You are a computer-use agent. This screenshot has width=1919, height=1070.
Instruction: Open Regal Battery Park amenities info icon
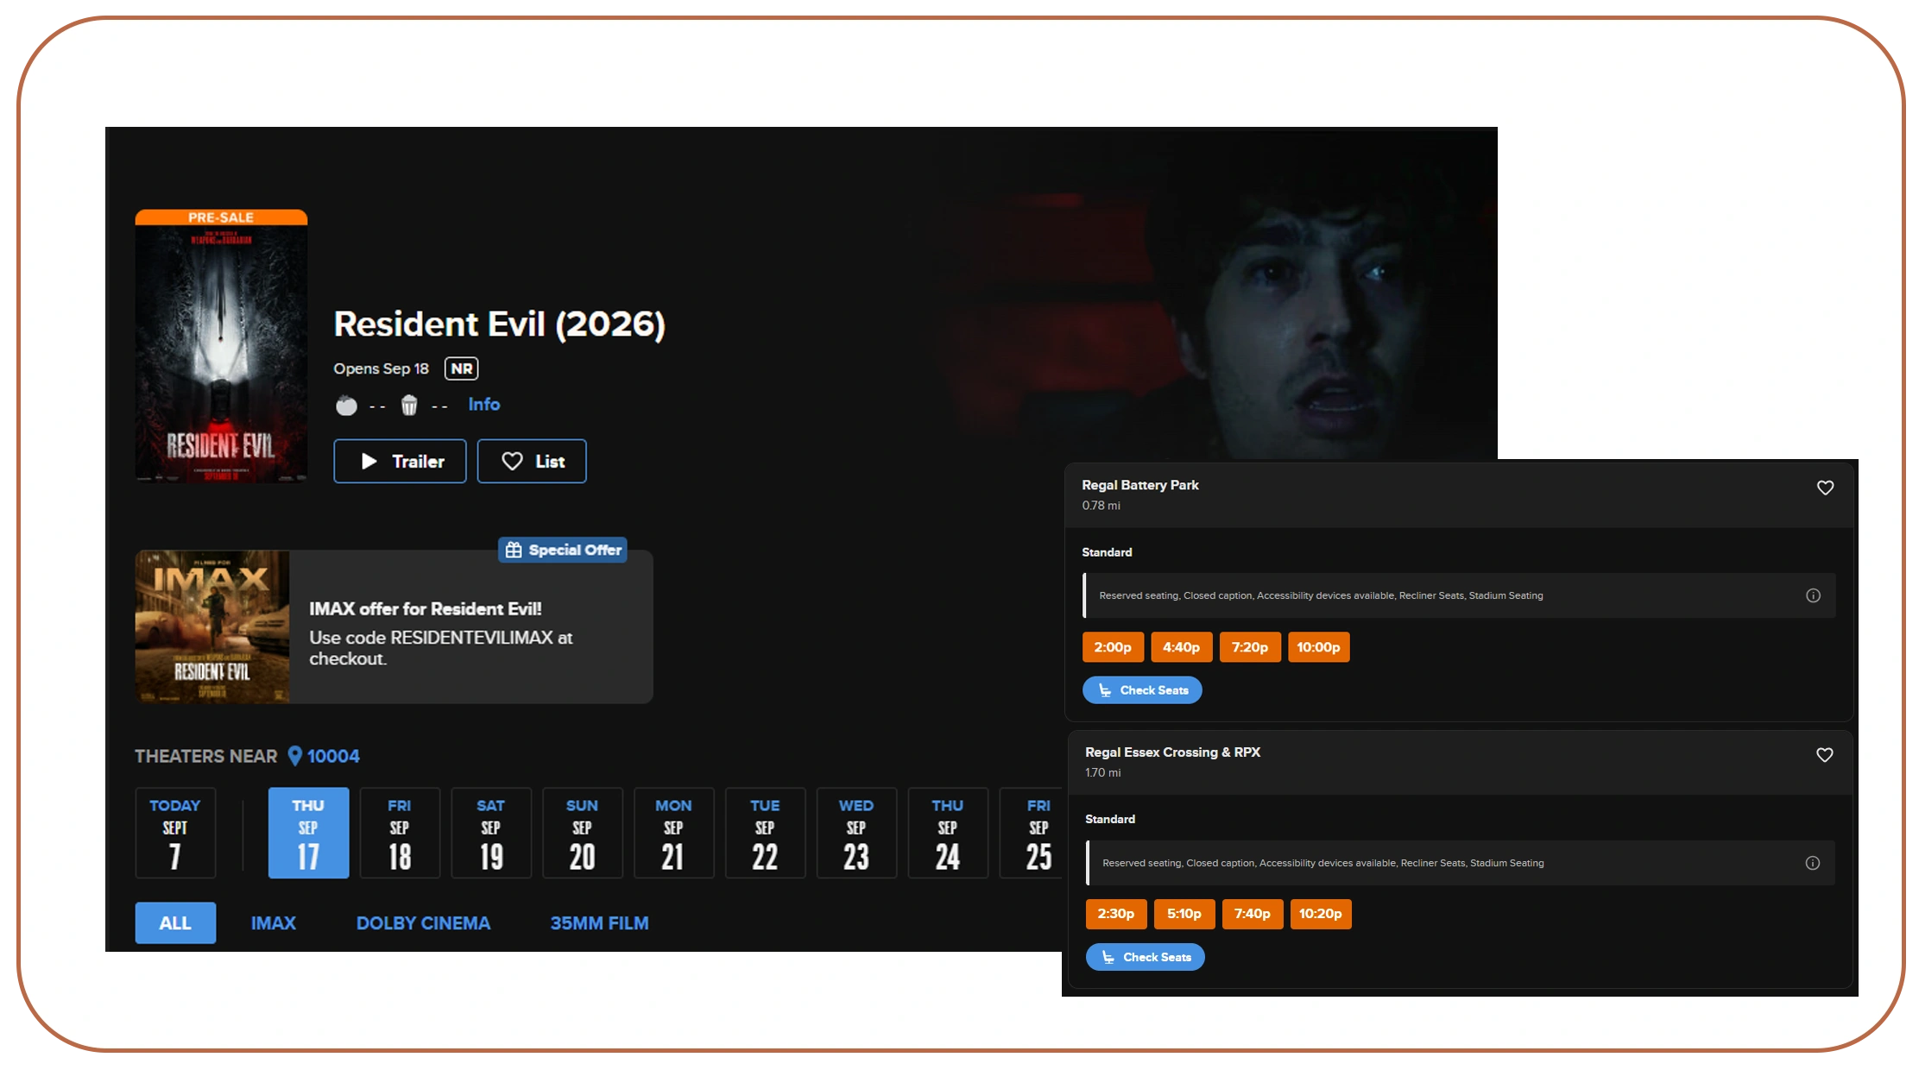coord(1813,595)
